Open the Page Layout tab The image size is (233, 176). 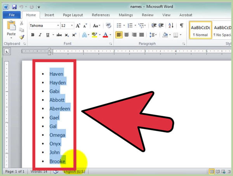[73, 15]
